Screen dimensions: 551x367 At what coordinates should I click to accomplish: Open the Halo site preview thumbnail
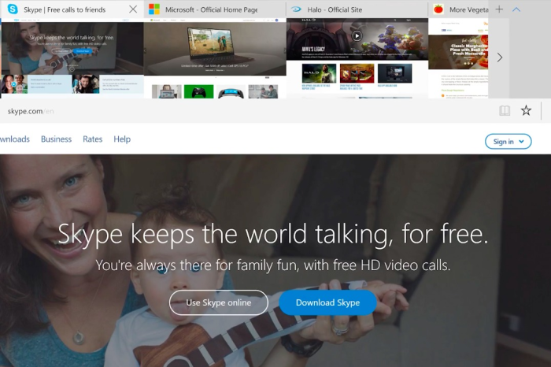(357, 58)
